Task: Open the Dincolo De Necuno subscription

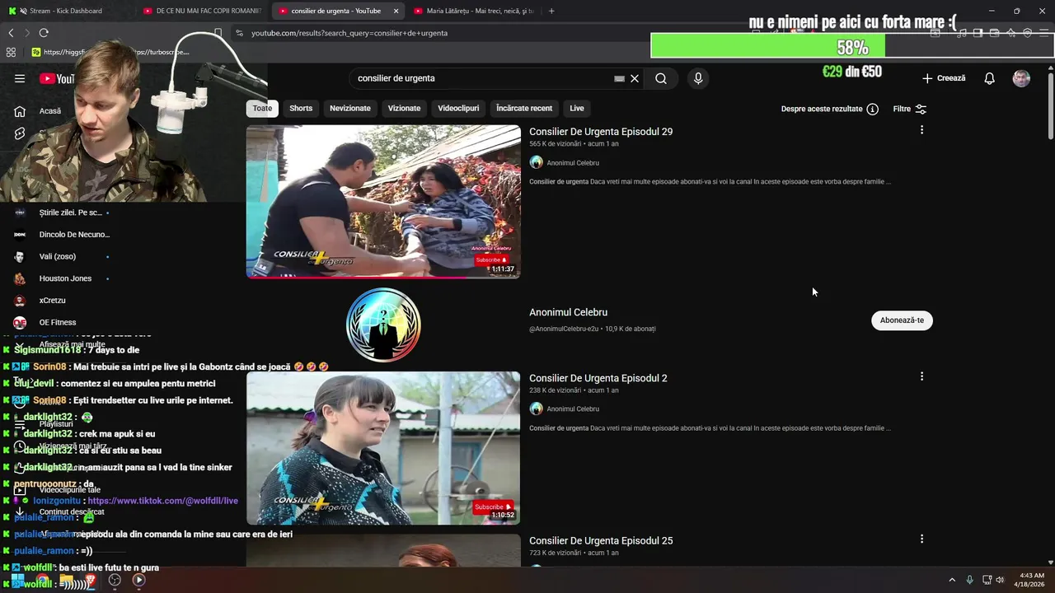Action: tap(74, 235)
